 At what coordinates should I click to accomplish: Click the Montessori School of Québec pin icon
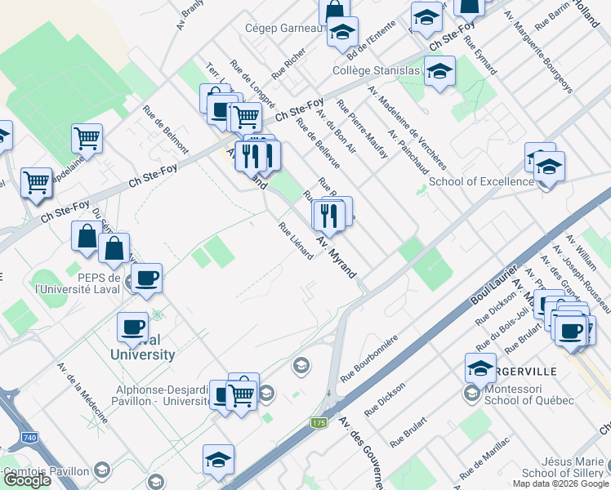pos(472,394)
